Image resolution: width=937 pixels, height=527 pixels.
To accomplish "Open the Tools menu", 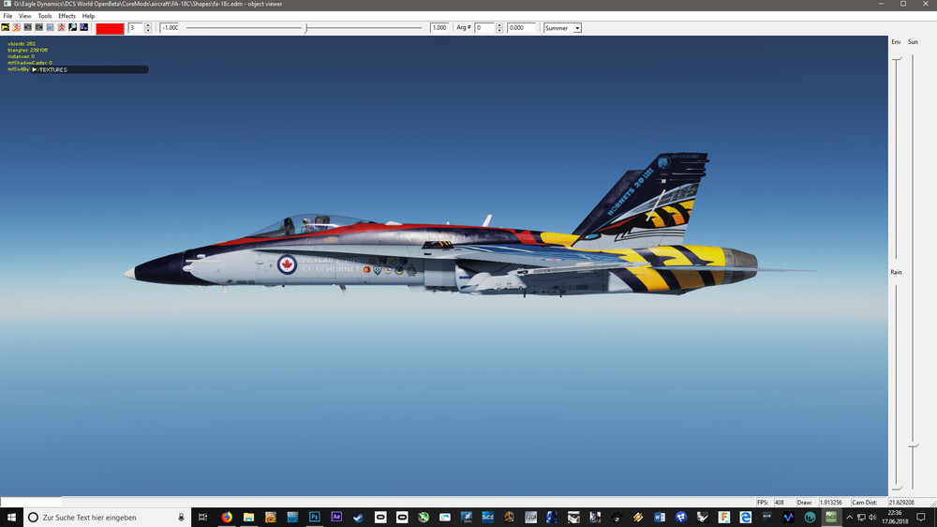I will 45,16.
